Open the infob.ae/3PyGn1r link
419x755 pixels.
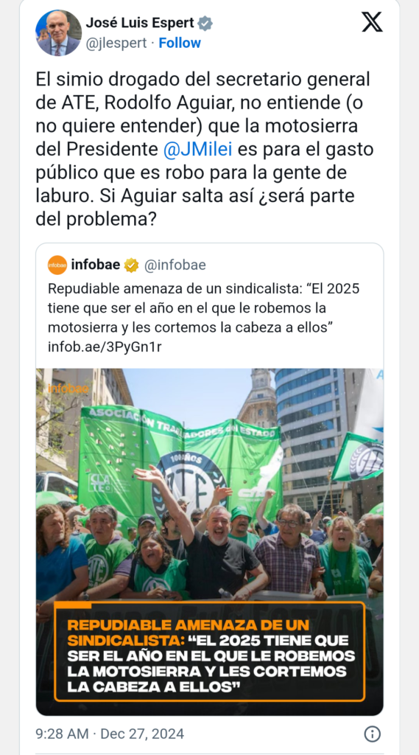pyautogui.click(x=105, y=347)
